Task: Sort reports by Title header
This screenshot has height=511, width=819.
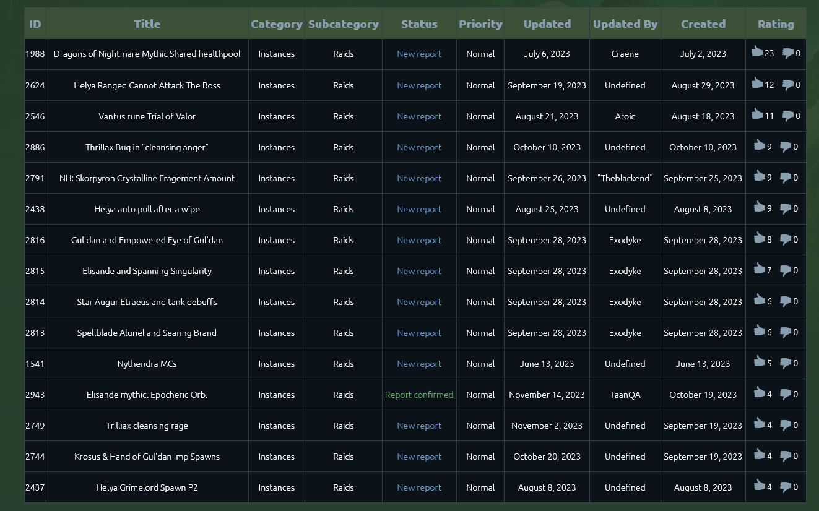Action: click(147, 24)
